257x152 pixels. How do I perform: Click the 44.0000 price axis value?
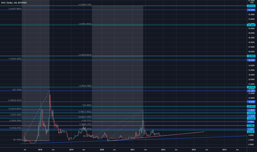[251, 42]
